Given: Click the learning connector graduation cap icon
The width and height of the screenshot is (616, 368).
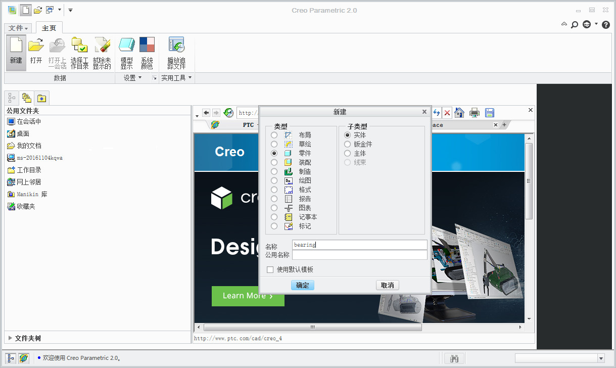Looking at the screenshot, I should tap(587, 24).
